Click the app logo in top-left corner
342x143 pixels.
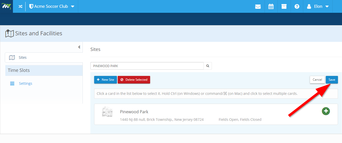6,6
